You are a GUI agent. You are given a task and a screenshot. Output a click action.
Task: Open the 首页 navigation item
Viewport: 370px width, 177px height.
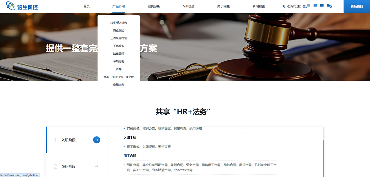click(86, 6)
